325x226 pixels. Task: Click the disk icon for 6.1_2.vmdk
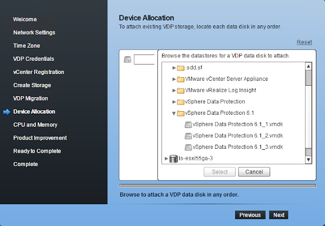coord(188,136)
